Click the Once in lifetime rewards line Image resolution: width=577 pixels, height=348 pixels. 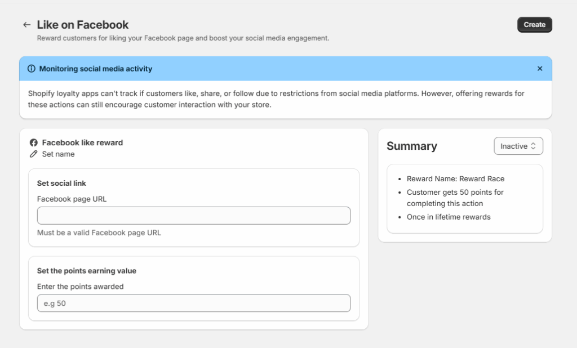449,217
